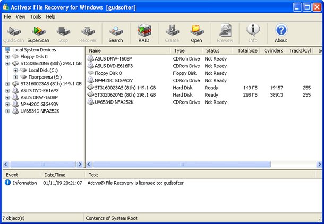Sort the list by the Type column
The height and width of the screenshot is (224, 324).
(186, 50)
